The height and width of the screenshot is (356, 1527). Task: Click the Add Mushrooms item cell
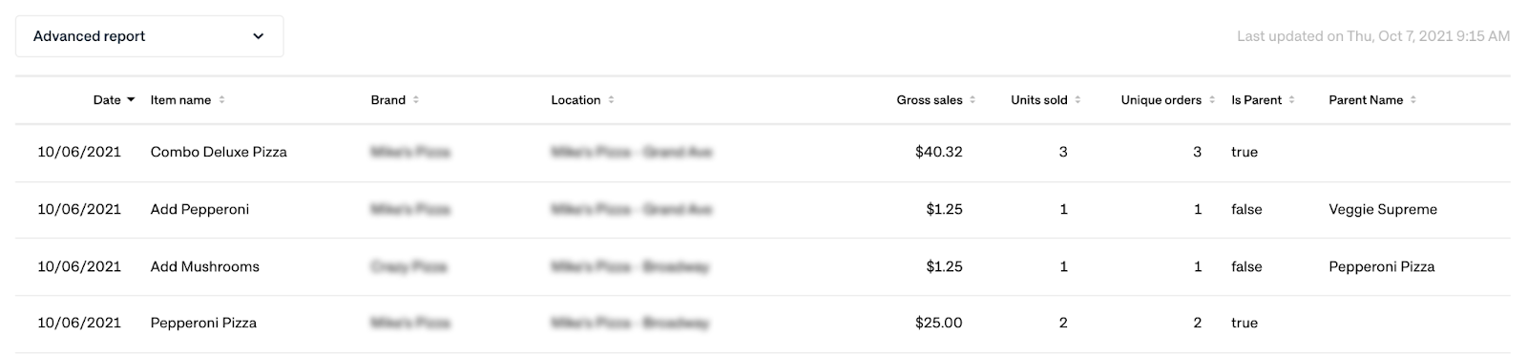point(205,266)
